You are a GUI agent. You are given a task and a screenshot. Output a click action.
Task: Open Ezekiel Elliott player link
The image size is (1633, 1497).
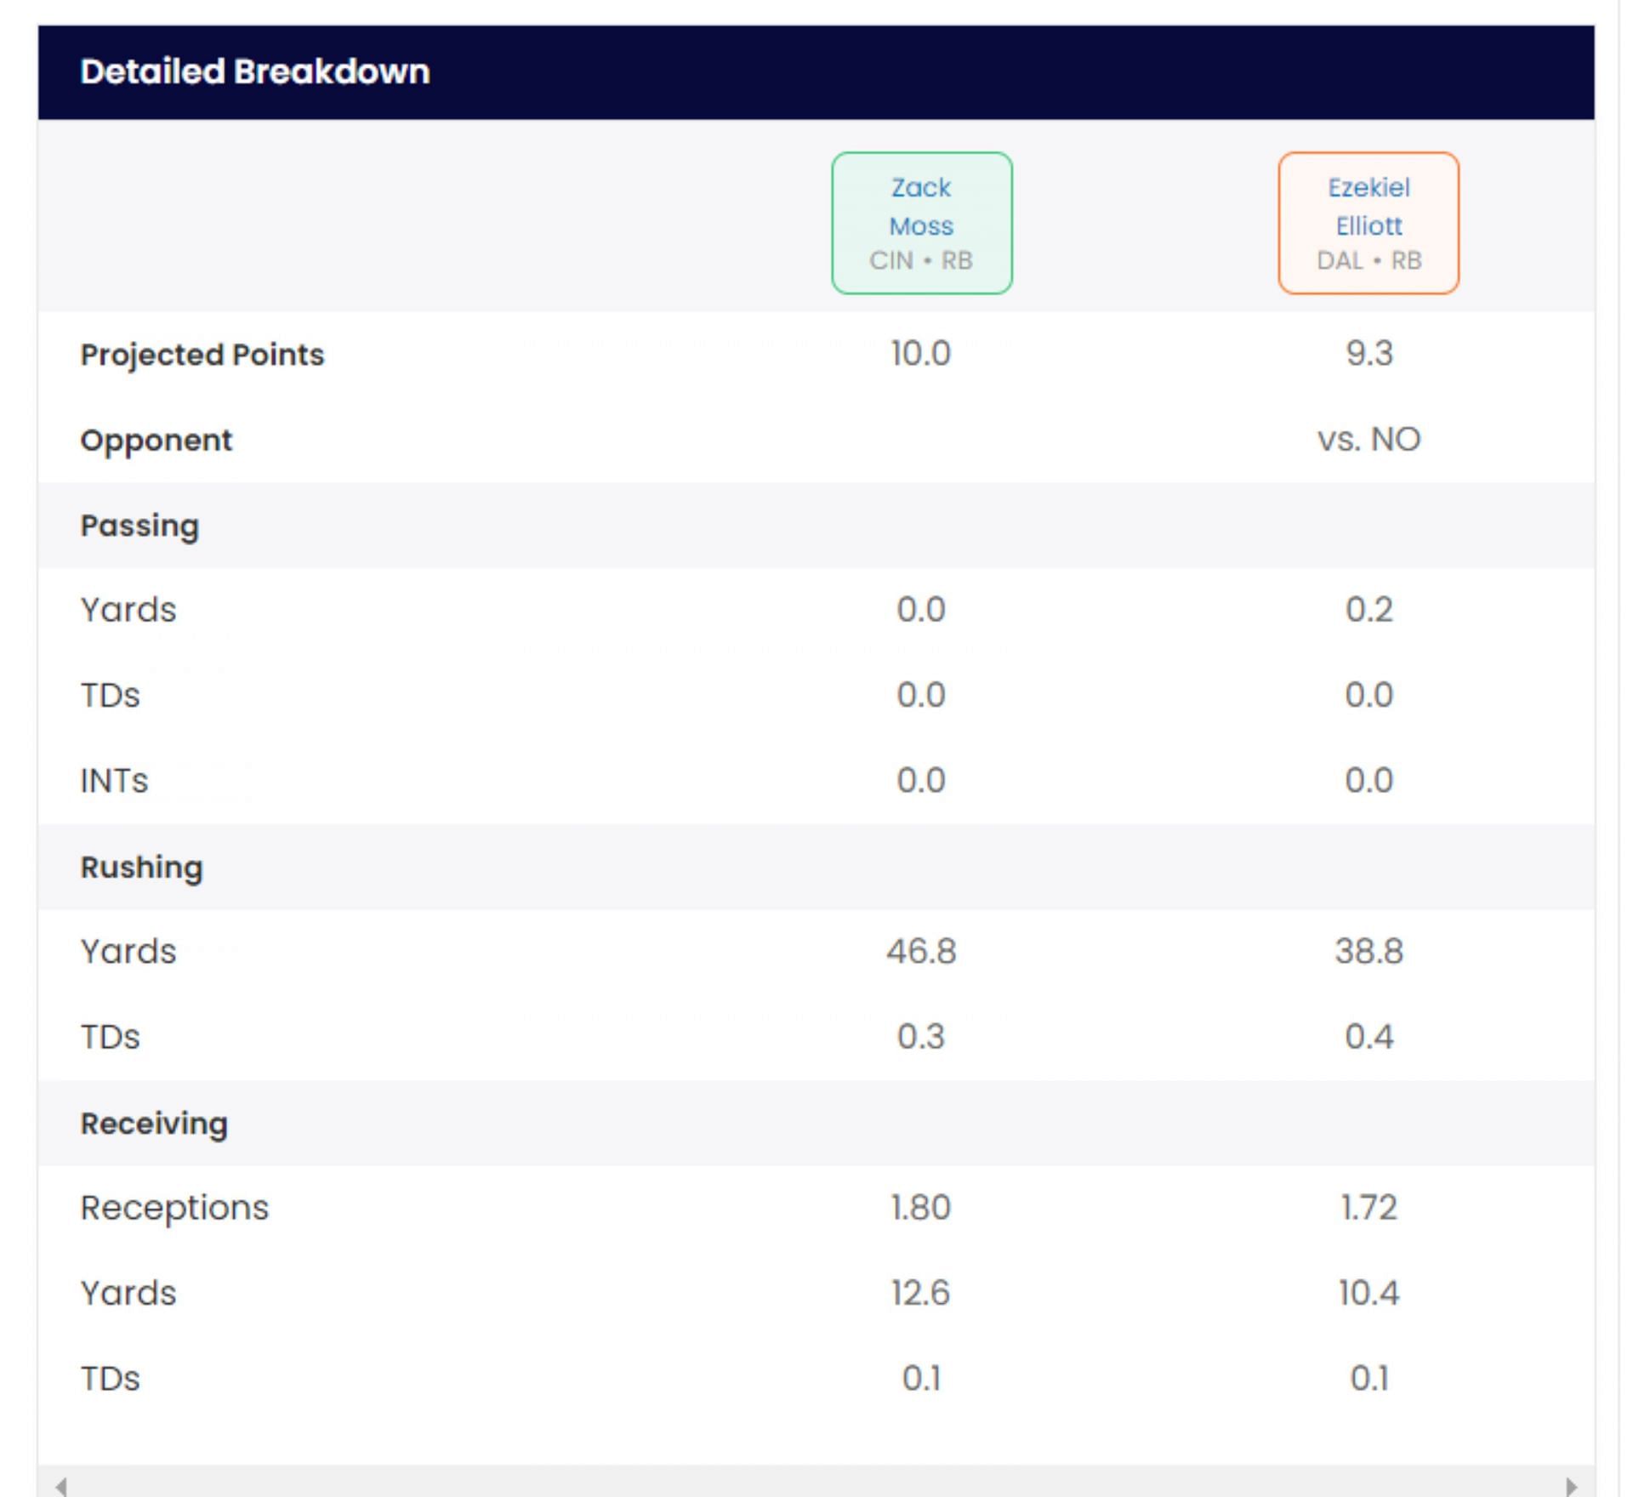[x=1368, y=207]
